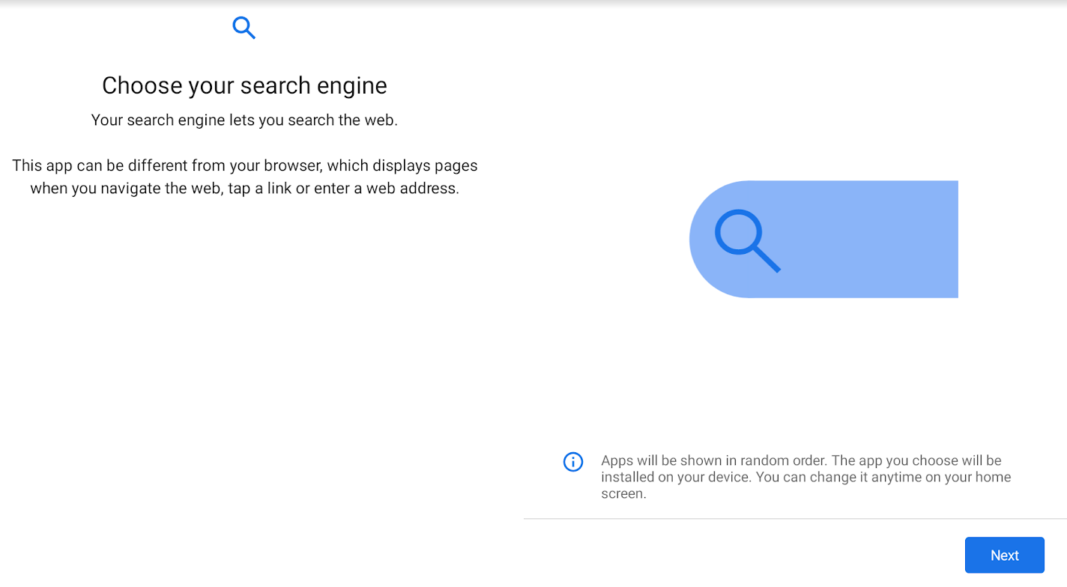Click the blue search icon above the heading
The image size is (1067, 587).
point(244,28)
